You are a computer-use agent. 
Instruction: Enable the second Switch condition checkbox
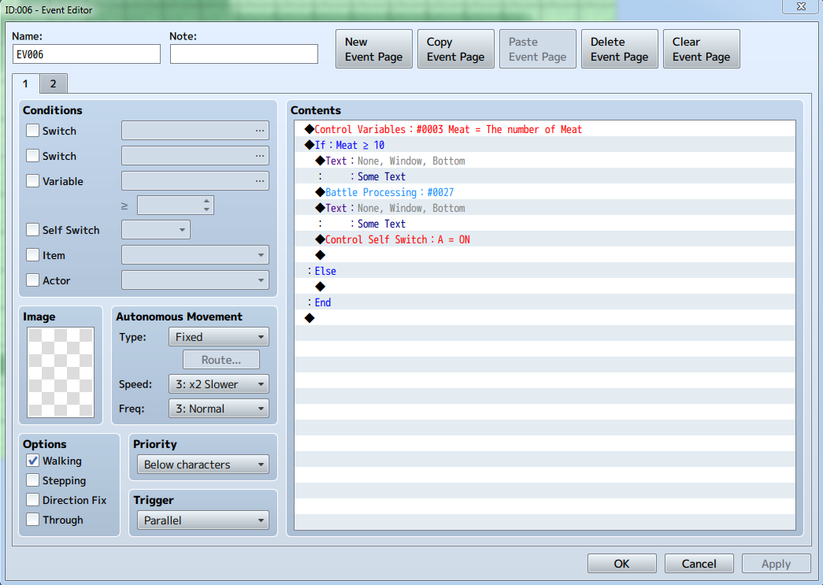(x=32, y=156)
